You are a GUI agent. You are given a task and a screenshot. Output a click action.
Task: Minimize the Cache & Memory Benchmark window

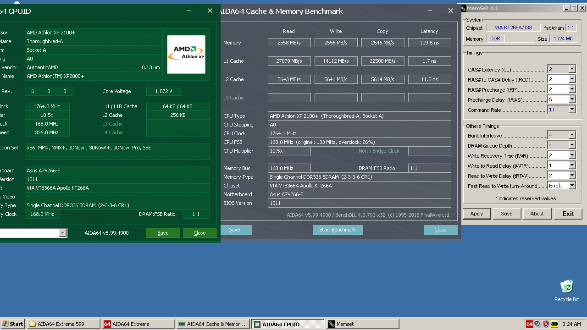(430, 11)
